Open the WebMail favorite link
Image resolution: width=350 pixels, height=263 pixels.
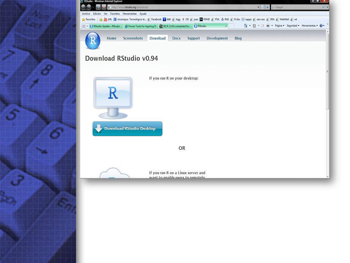coord(283,19)
